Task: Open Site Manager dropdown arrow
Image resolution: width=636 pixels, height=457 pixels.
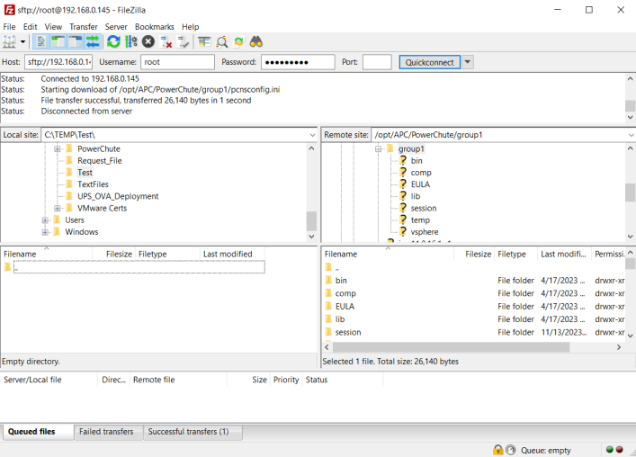Action: (22, 41)
